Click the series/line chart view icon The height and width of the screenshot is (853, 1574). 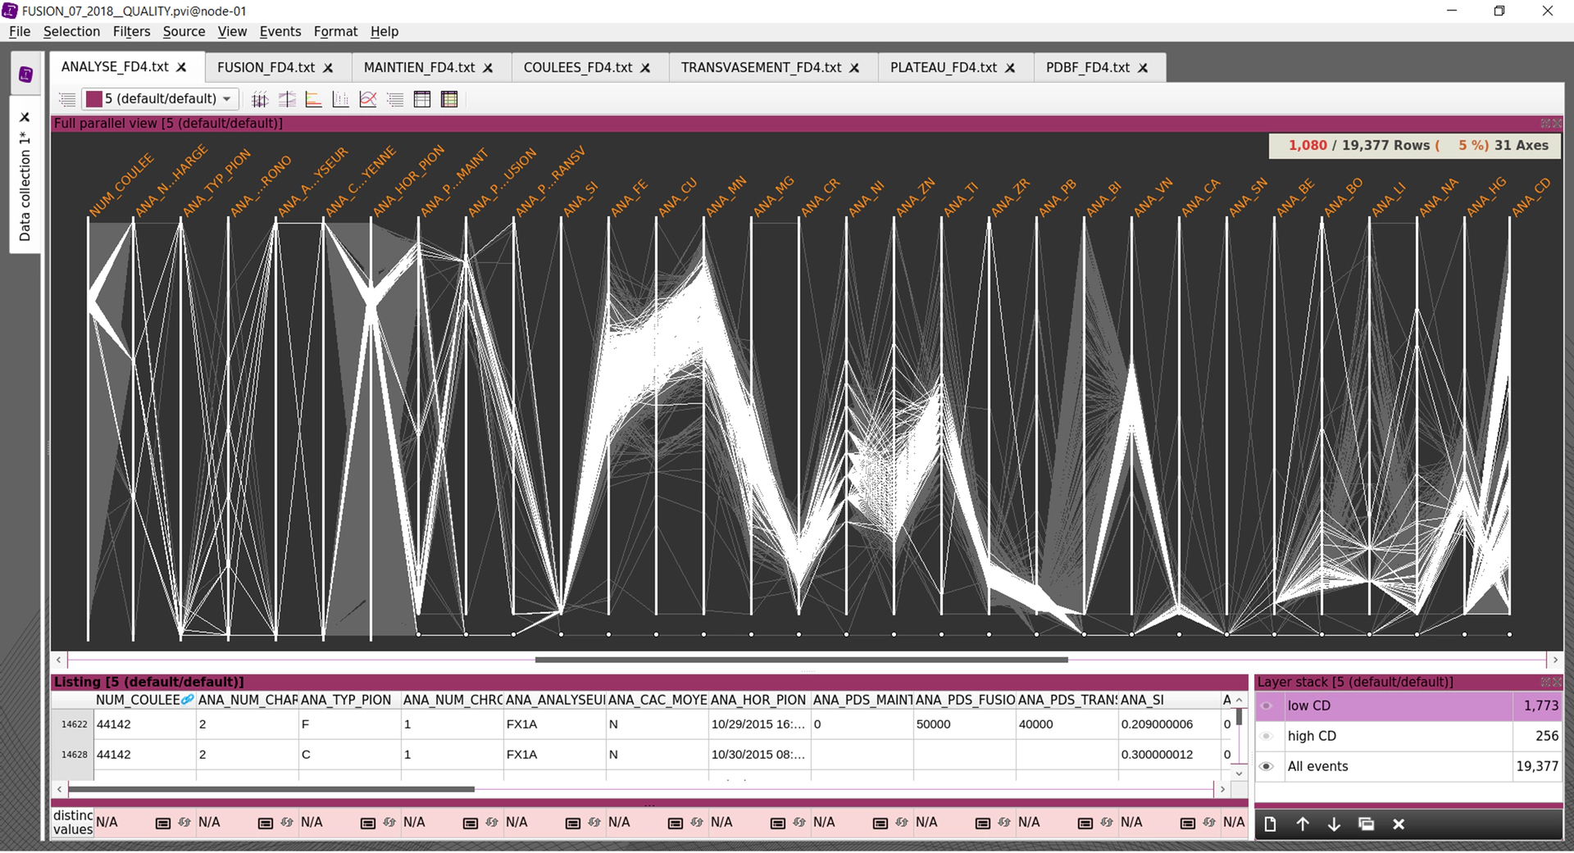click(x=368, y=99)
